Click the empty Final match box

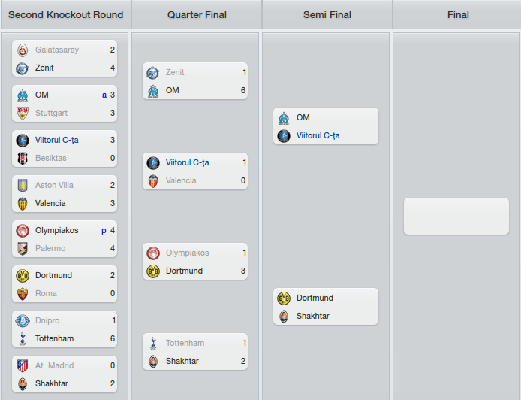pyautogui.click(x=456, y=217)
